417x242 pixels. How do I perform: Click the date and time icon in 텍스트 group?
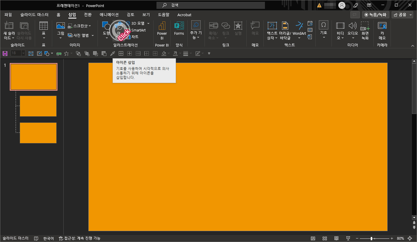click(310, 23)
